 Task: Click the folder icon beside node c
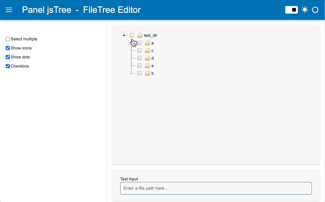pyautogui.click(x=147, y=50)
